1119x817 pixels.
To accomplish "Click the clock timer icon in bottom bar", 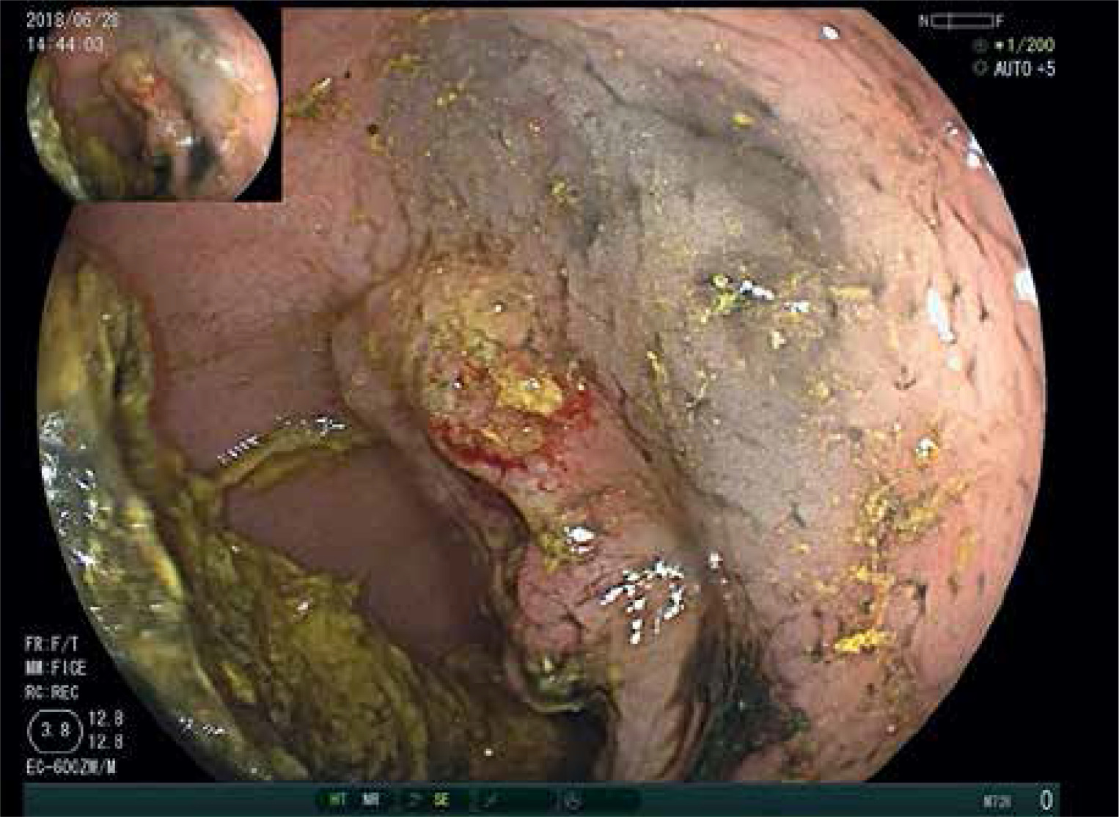I will coord(572,800).
